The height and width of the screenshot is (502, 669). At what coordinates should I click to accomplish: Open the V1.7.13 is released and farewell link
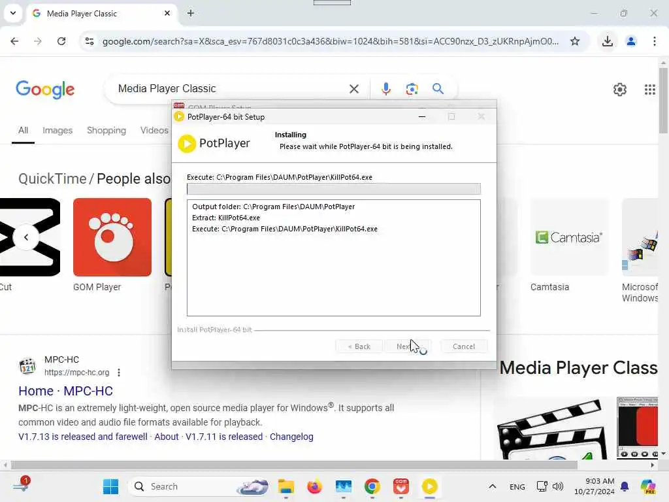83,437
